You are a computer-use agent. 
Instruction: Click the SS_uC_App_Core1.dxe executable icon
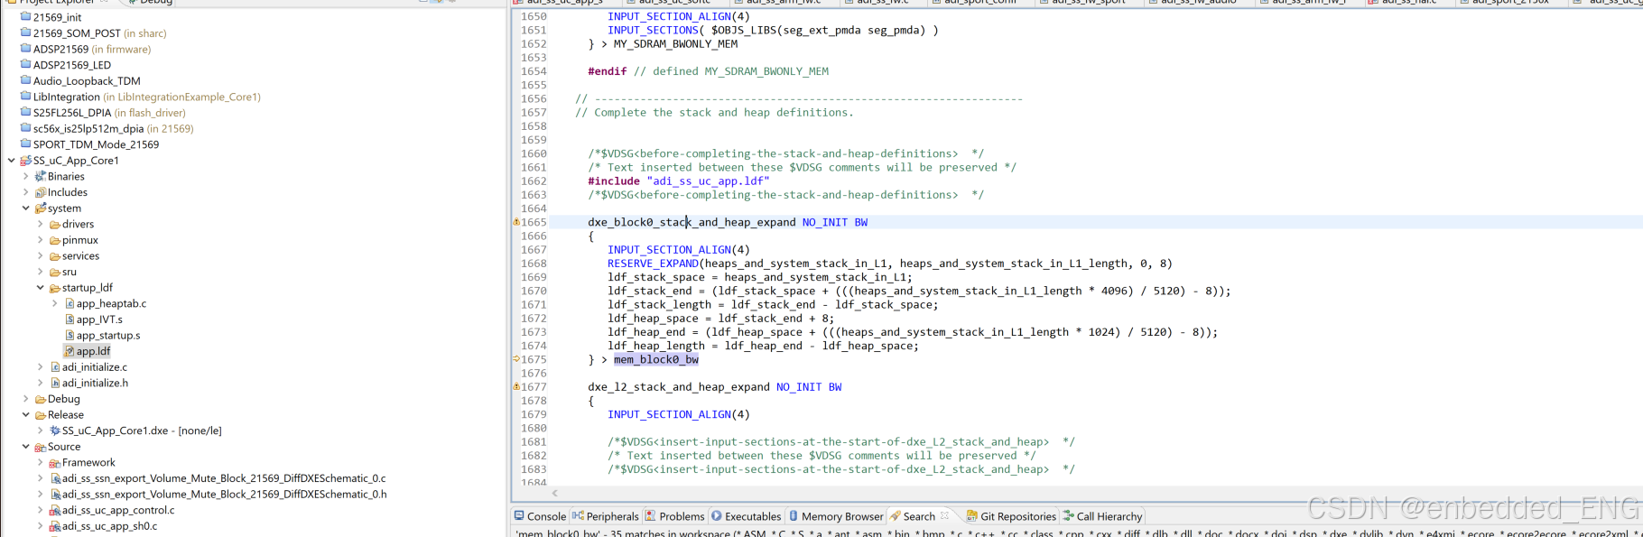pos(54,431)
